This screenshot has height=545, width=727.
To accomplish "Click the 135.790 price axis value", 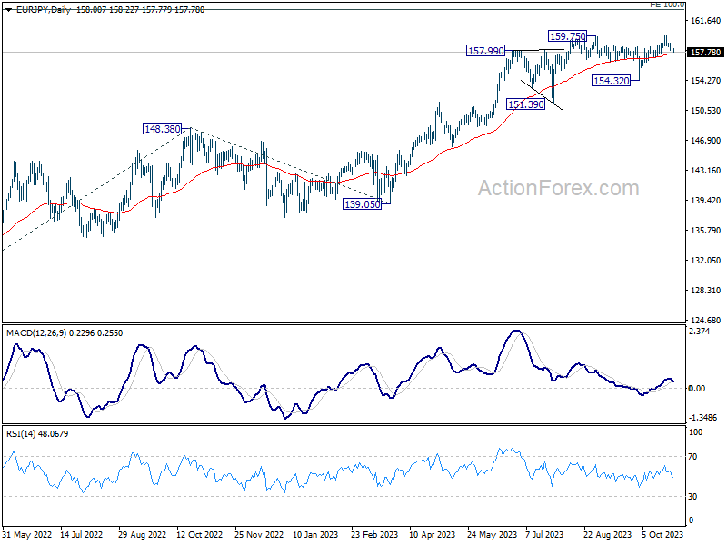I will point(706,231).
